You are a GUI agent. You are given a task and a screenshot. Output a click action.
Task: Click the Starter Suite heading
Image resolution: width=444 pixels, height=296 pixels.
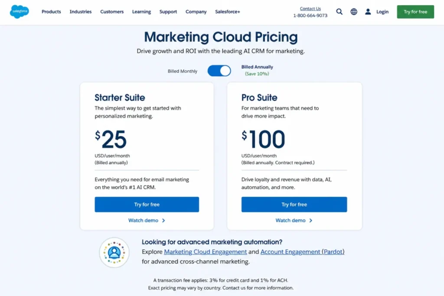(x=120, y=98)
